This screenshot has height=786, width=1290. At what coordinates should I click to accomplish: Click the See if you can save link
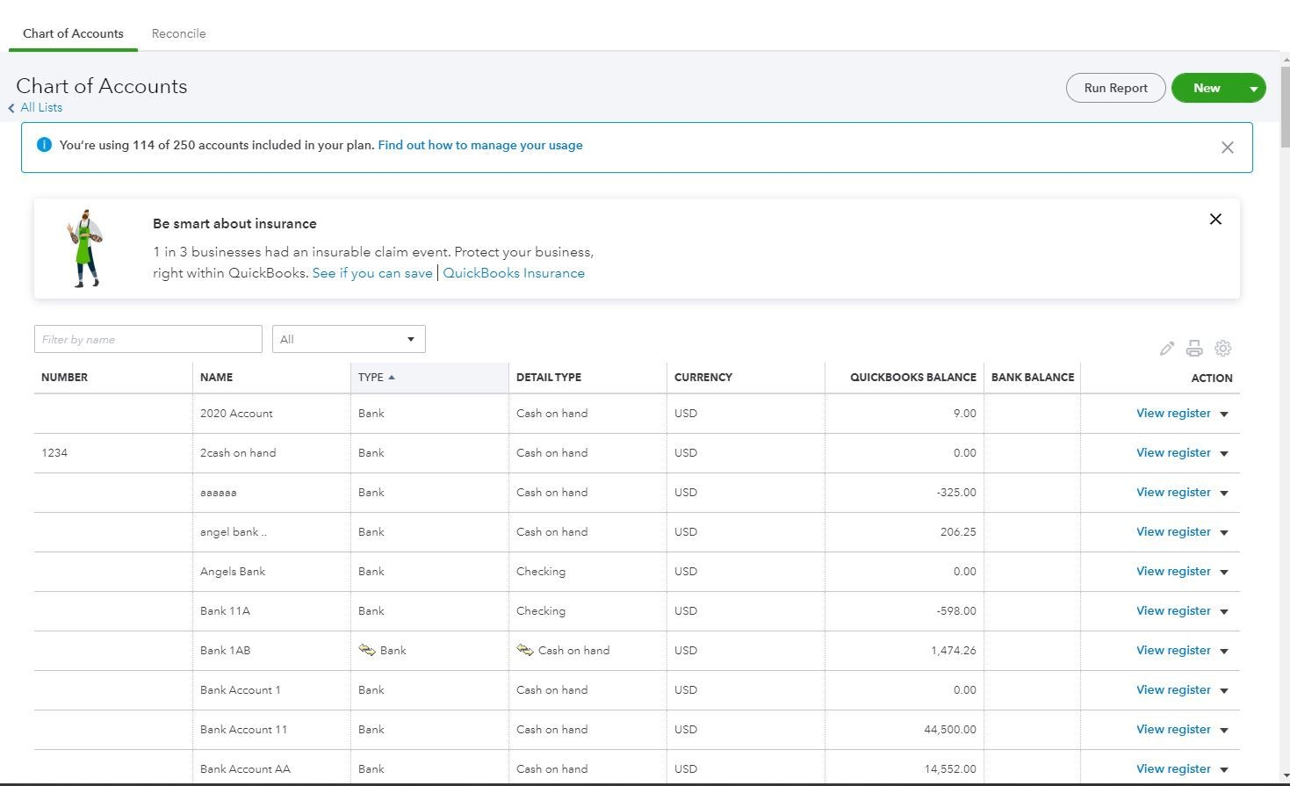[372, 272]
